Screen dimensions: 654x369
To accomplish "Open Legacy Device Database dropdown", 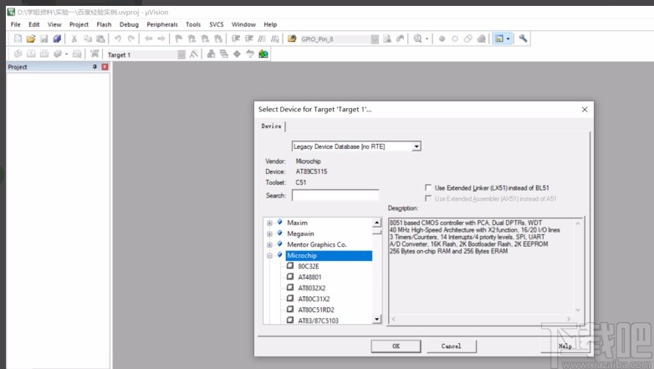I will tap(416, 146).
